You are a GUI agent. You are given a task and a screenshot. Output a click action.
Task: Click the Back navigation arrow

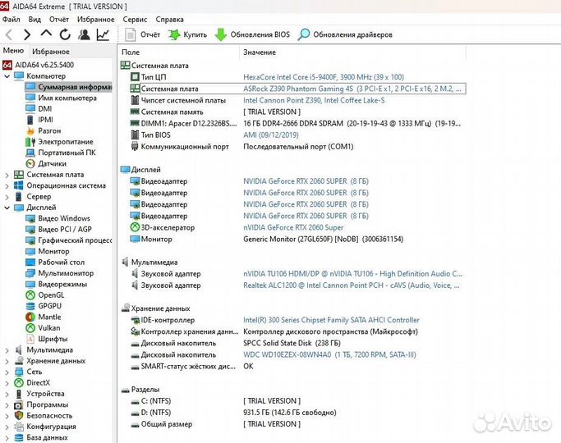[x=9, y=34]
